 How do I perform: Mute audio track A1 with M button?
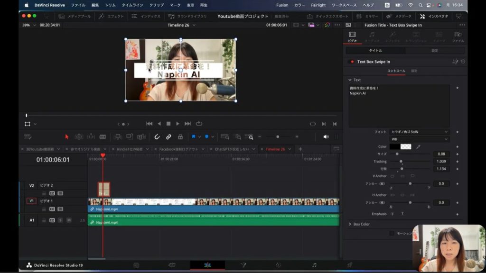point(69,220)
